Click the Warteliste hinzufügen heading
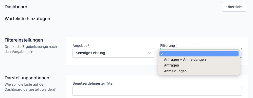The width and height of the screenshot is (253, 98). (27, 19)
